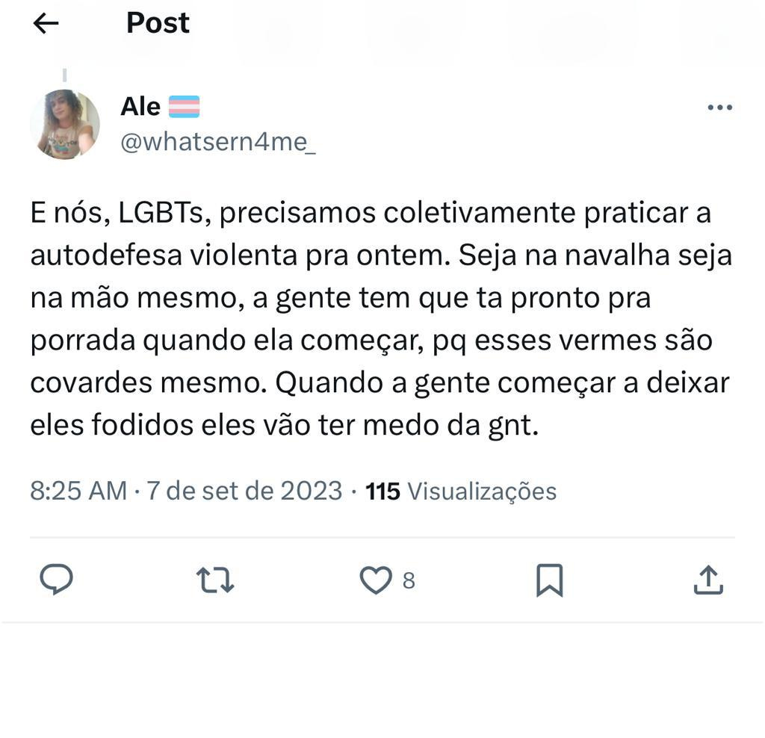Open the three-dot more options menu
765x738 pixels.
[719, 108]
